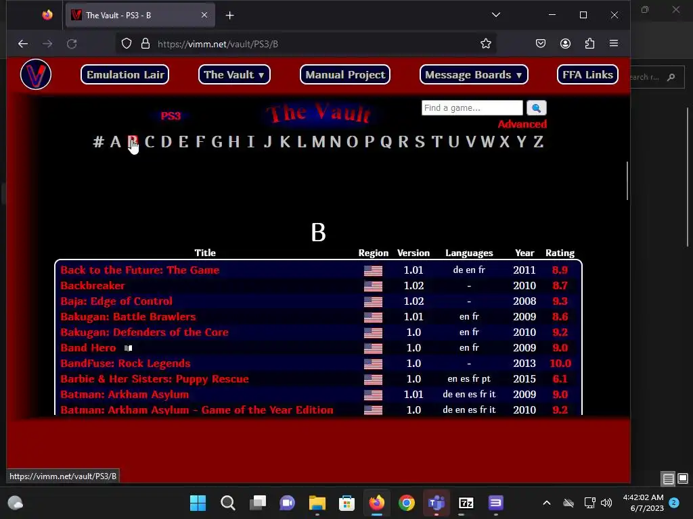693x519 pixels.
Task: Click the Firefox View icon beside the tab
Action: 47,15
